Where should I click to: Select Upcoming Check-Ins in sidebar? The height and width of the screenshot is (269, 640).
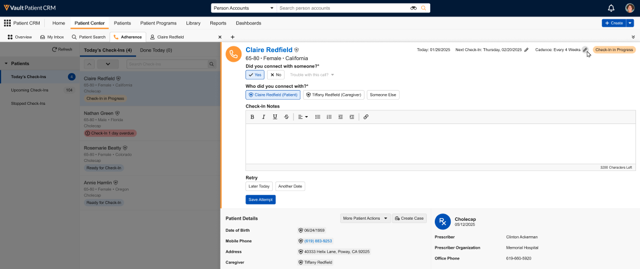click(x=29, y=90)
